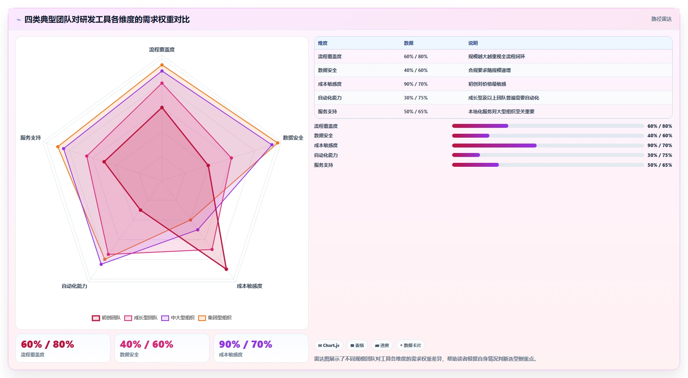This screenshot has width=688, height=378.
Task: Open the 90% / 70% 成本敏感度 card
Action: click(261, 348)
